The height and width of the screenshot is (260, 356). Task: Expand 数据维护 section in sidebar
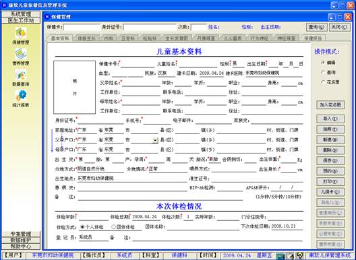[21, 240]
